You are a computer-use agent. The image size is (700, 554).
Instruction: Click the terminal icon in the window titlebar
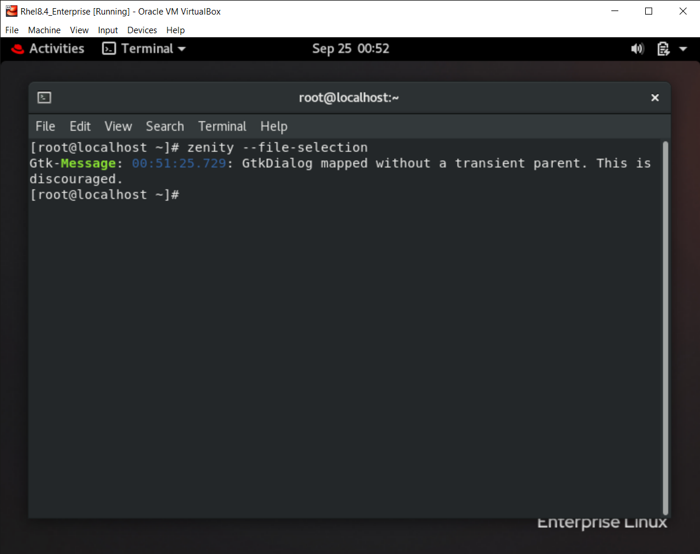click(44, 97)
